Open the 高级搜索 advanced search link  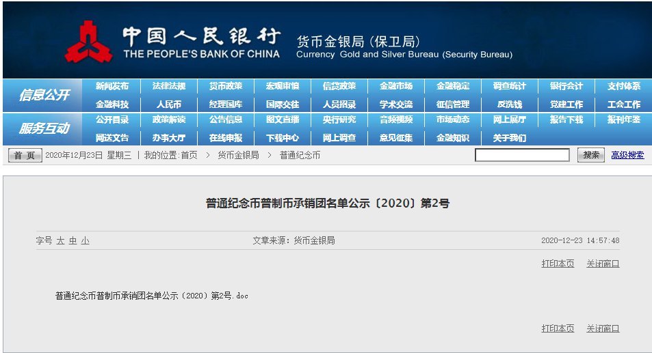627,155
